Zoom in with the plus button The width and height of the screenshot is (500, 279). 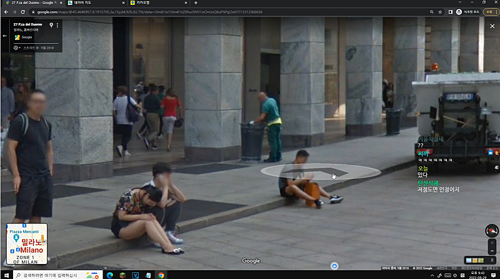pyautogui.click(x=492, y=243)
